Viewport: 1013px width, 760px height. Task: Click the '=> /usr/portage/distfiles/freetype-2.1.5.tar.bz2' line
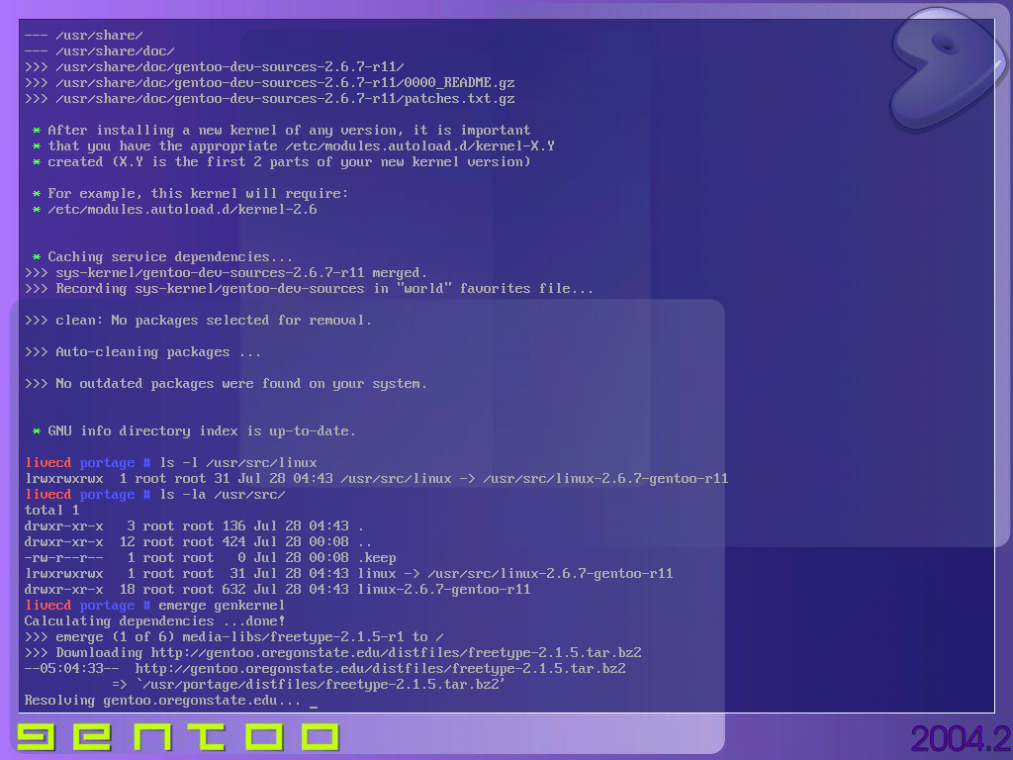tap(309, 685)
